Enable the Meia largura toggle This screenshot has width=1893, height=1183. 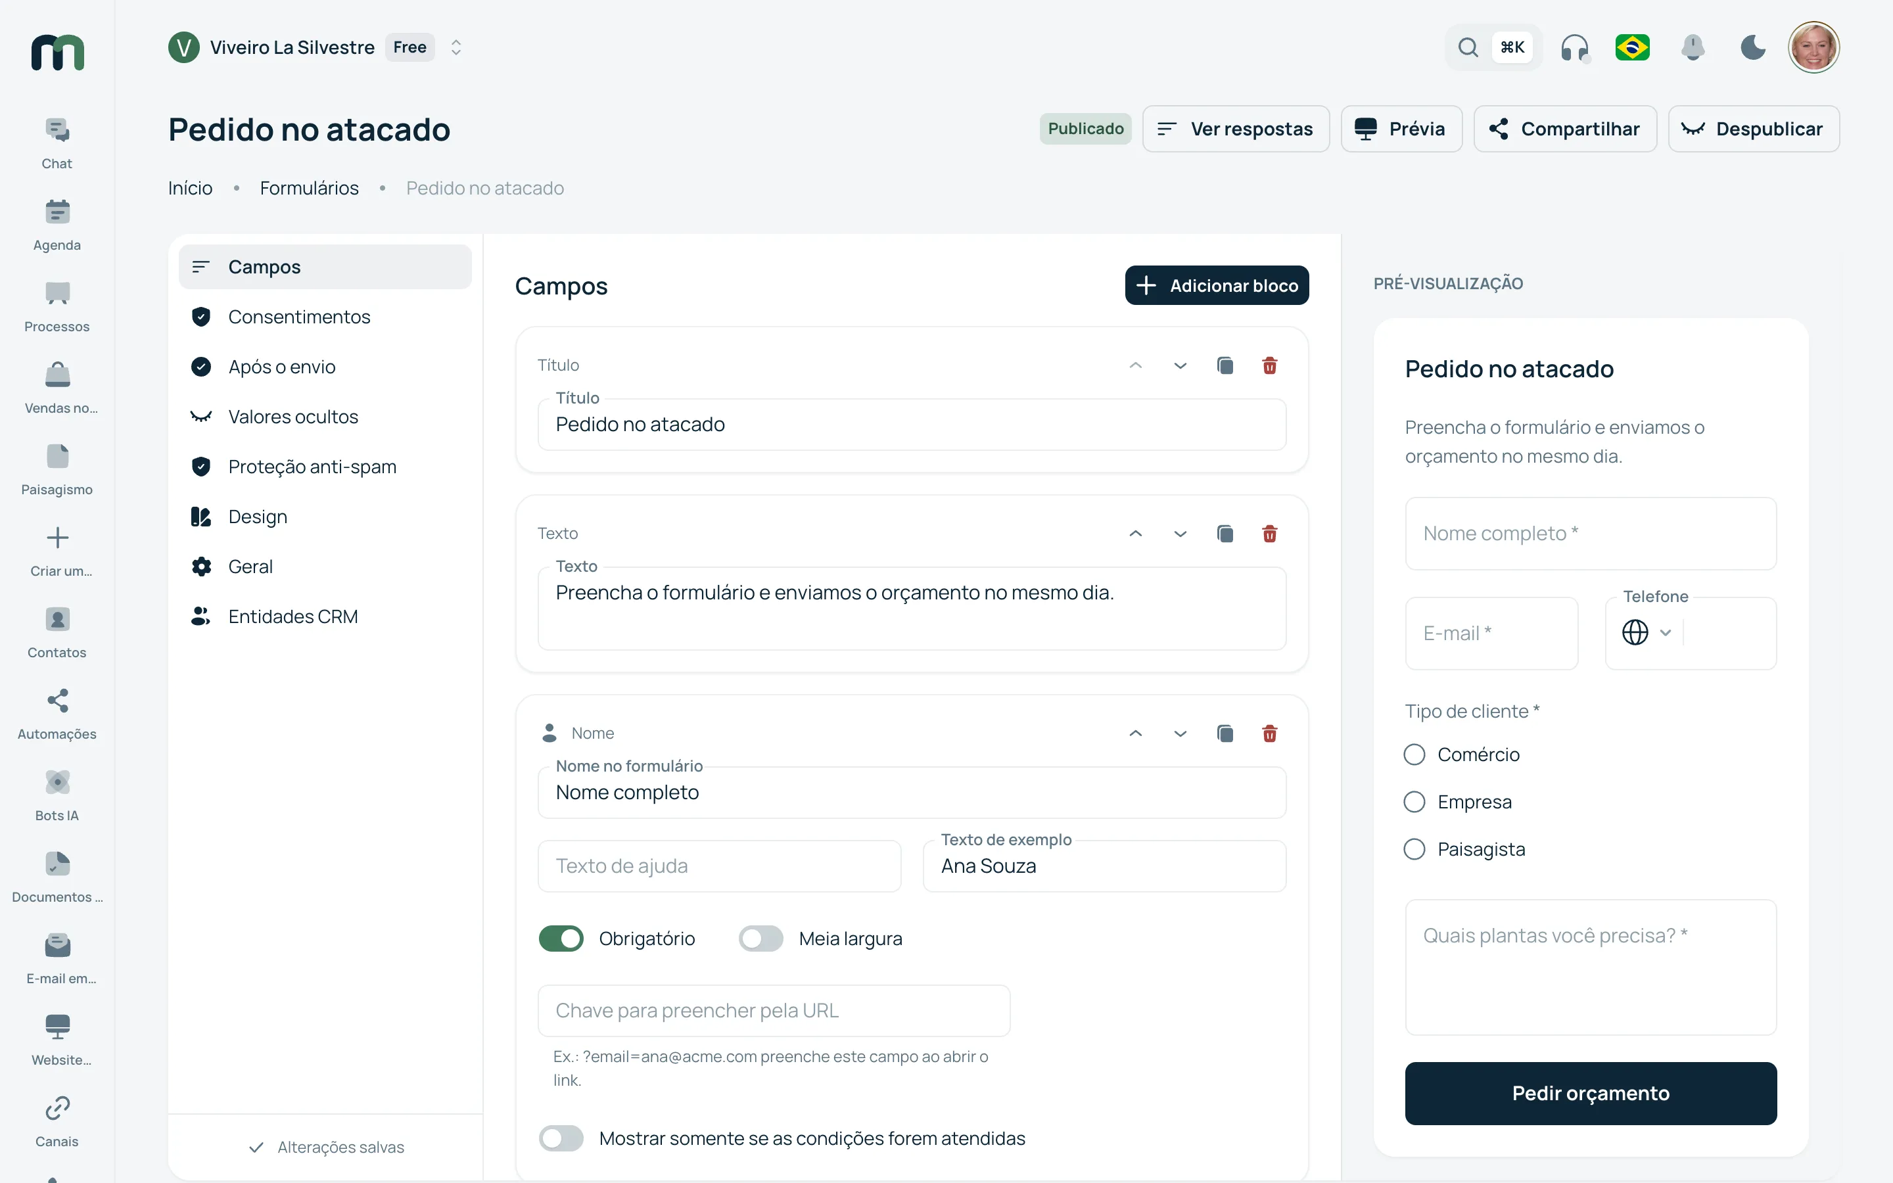click(x=760, y=938)
